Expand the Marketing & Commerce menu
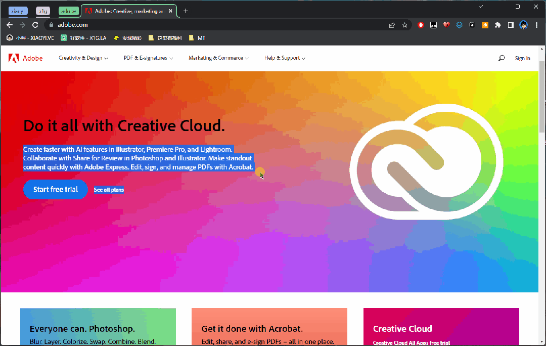This screenshot has height=346, width=546. (218, 58)
